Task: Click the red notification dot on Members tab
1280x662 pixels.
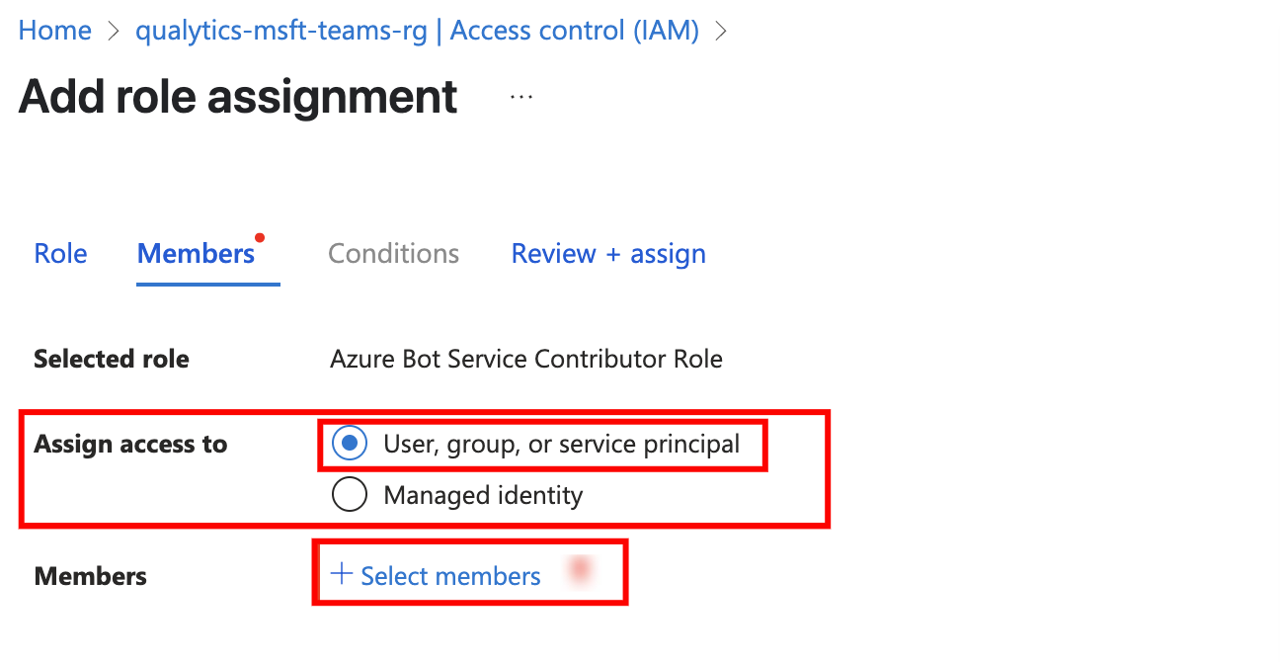Action: [x=260, y=236]
